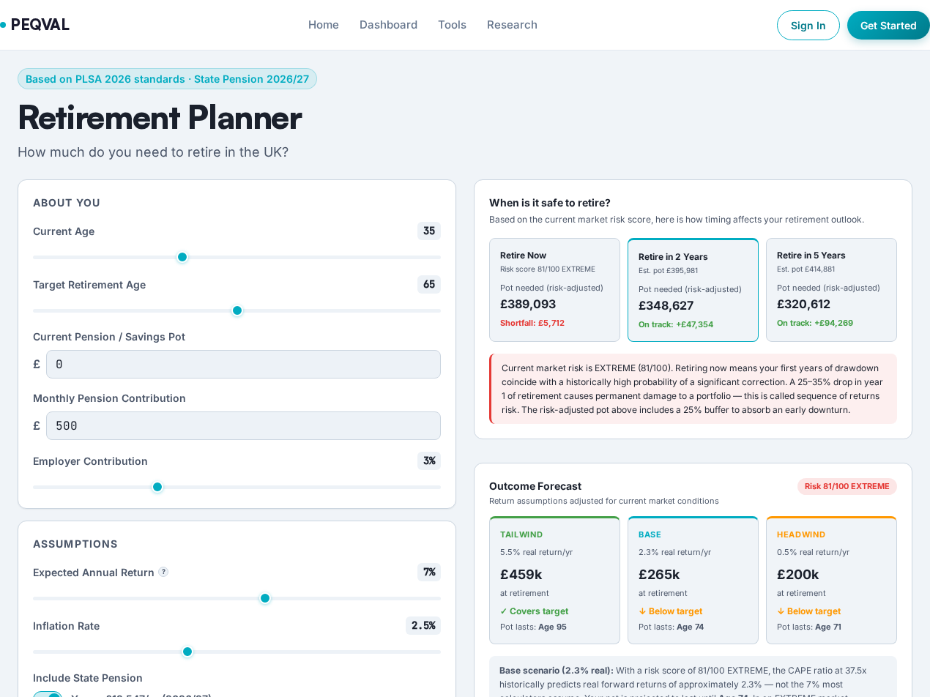Screen dimensions: 930x697
Task: Adjust the Inflation Rate slider handle
Action: pyautogui.click(x=187, y=652)
